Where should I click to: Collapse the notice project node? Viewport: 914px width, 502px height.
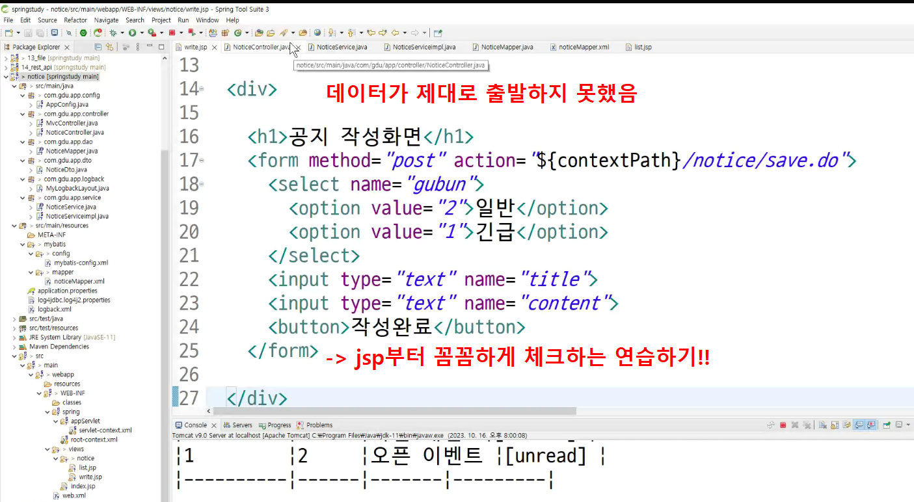click(6, 77)
